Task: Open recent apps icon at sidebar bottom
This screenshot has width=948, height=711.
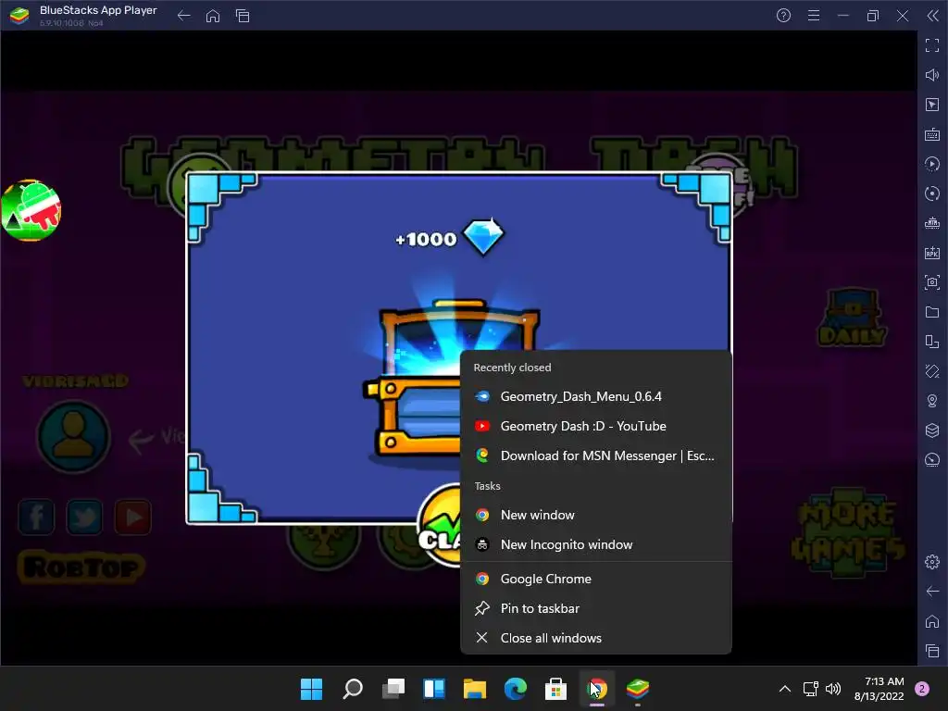Action: point(932,651)
